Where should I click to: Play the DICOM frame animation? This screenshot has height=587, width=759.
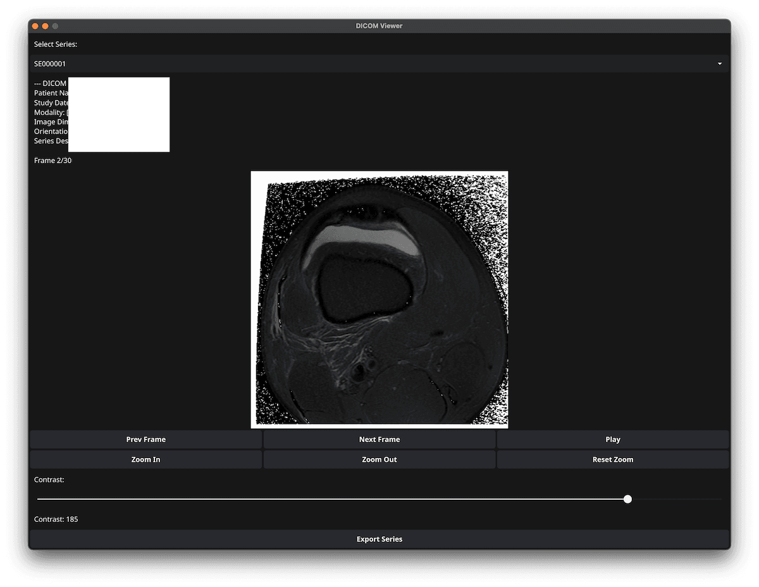[x=612, y=439]
